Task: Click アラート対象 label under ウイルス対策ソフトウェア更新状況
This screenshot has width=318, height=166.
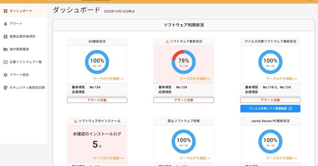Action: [x=270, y=100]
